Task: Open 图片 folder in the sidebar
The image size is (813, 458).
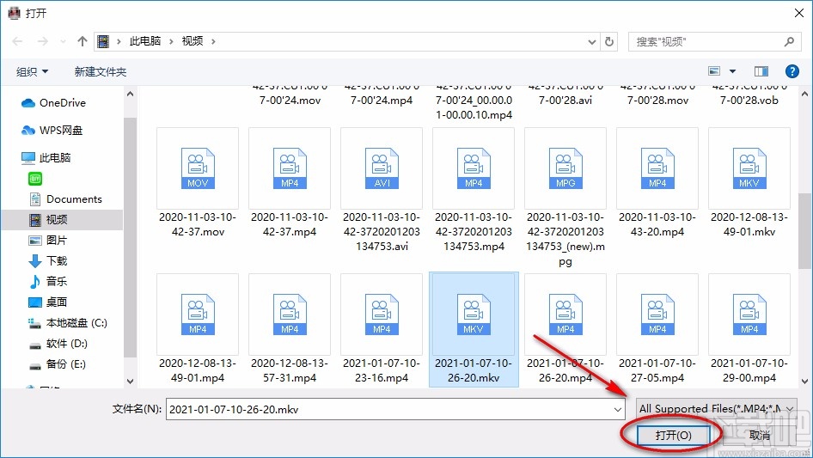Action: pos(48,241)
